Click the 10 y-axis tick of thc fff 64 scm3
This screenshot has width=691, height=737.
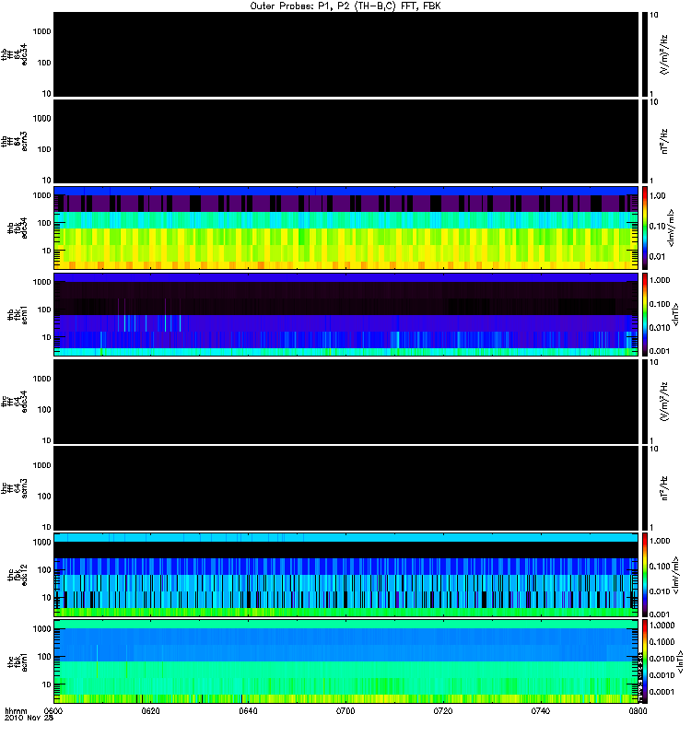[x=47, y=527]
